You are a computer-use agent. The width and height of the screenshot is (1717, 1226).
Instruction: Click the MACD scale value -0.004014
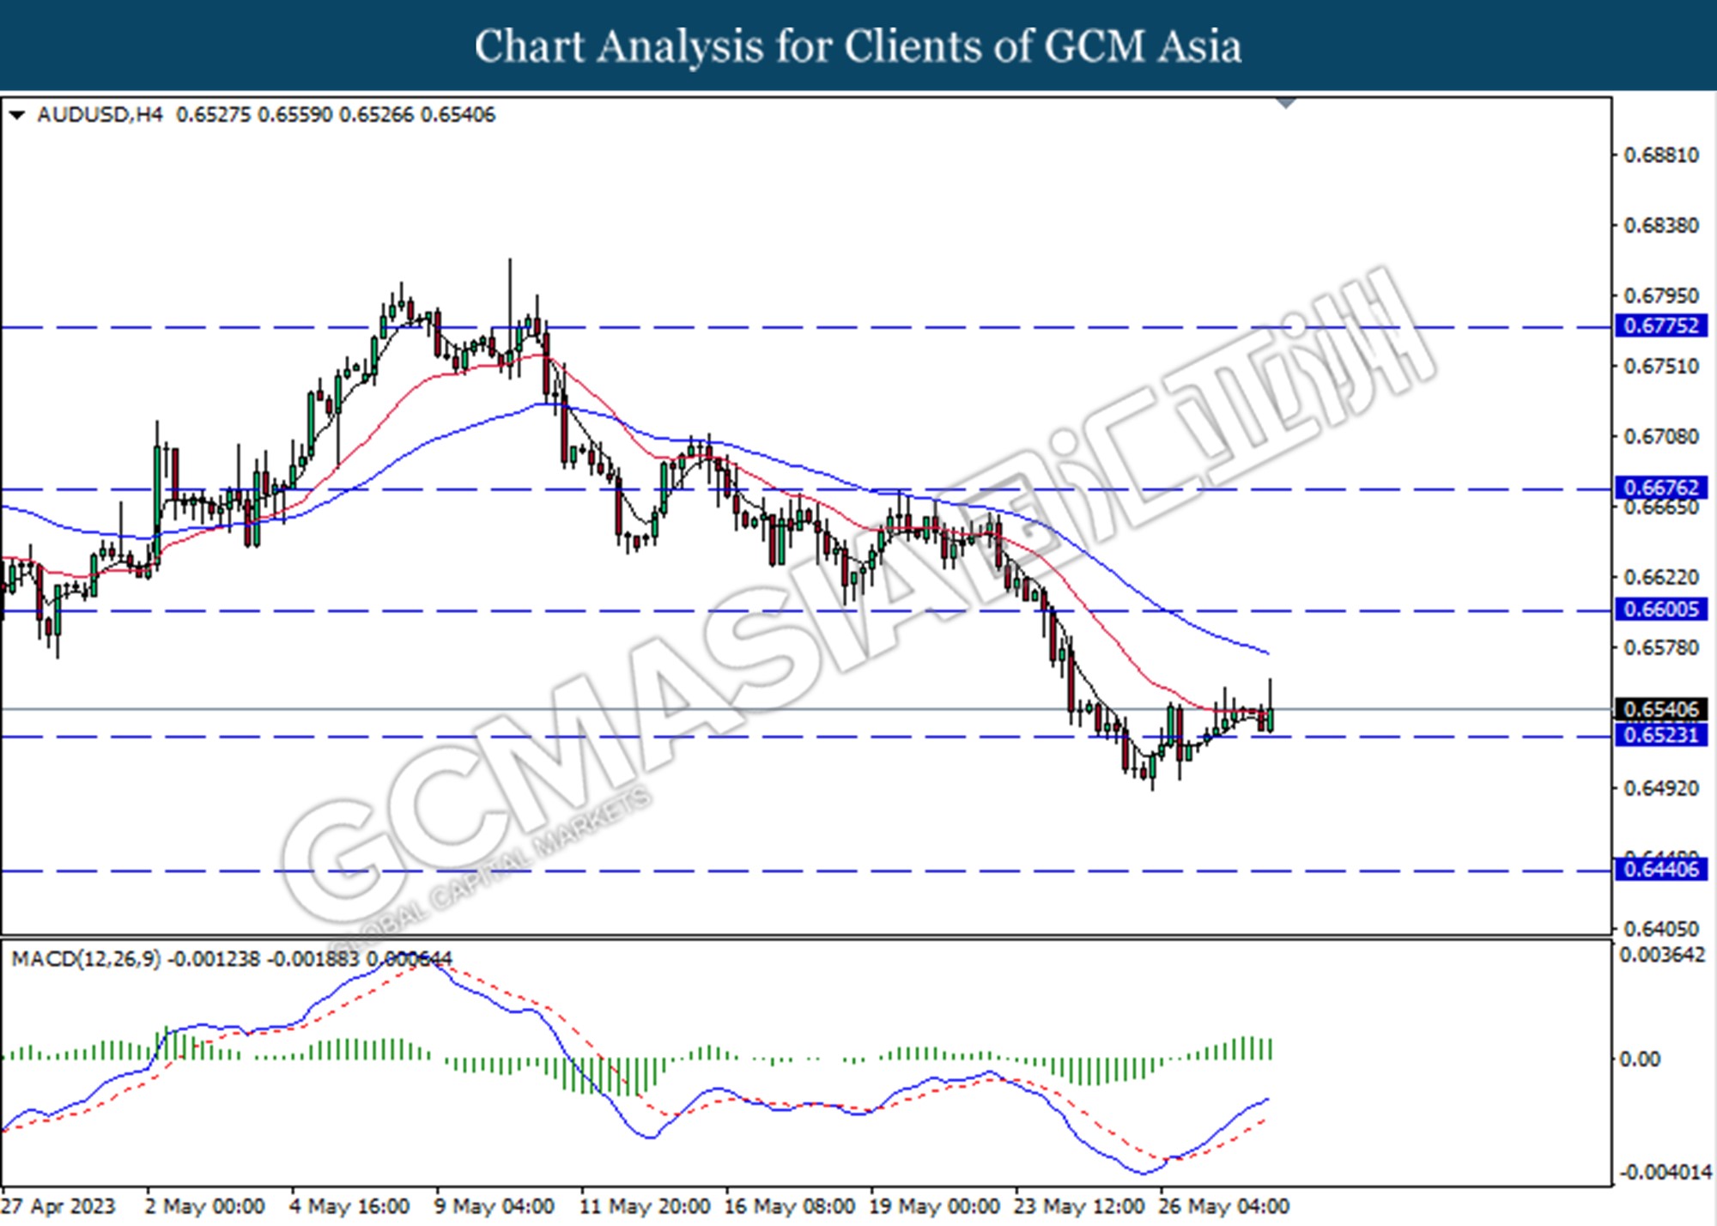point(1664,1173)
